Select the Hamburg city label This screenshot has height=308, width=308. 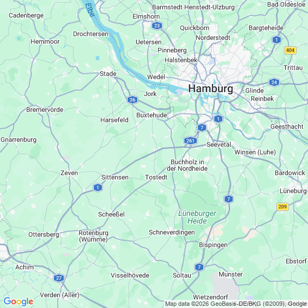[210, 89]
